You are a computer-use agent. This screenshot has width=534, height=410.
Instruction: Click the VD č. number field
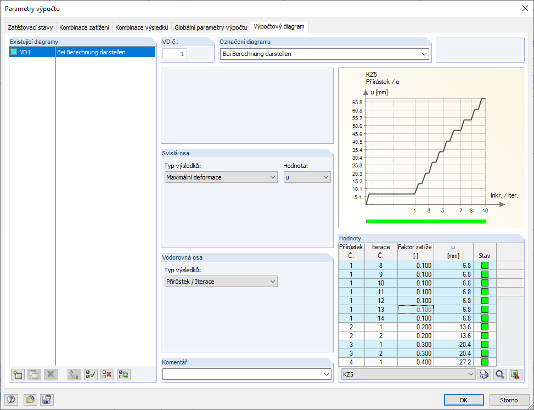coord(175,54)
